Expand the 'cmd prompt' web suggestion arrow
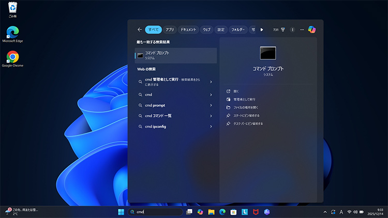 (211, 105)
